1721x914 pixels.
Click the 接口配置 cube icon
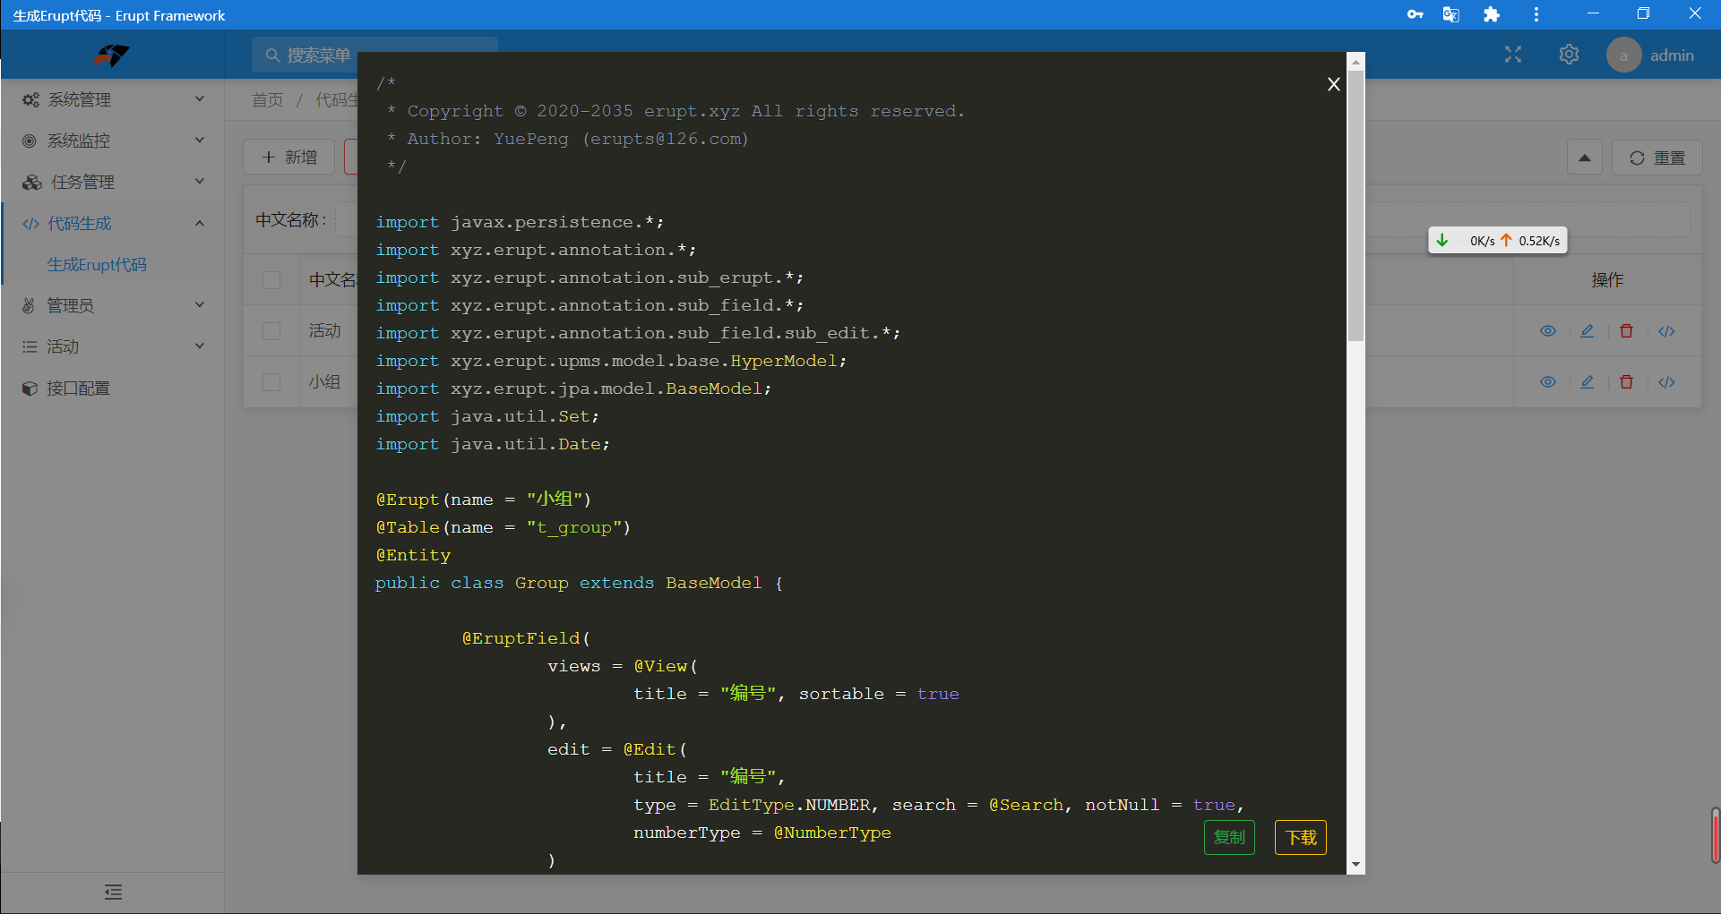(30, 388)
